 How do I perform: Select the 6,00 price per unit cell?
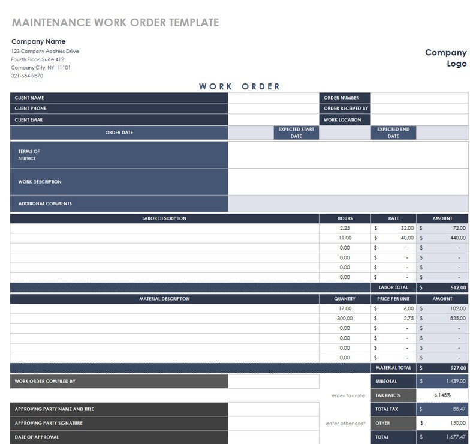[x=393, y=309]
